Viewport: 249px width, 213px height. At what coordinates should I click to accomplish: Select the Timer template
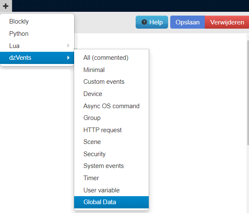click(x=111, y=178)
